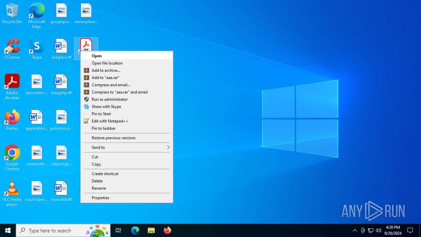
Task: Select the pohistorica... image file icon
Action: [61, 120]
